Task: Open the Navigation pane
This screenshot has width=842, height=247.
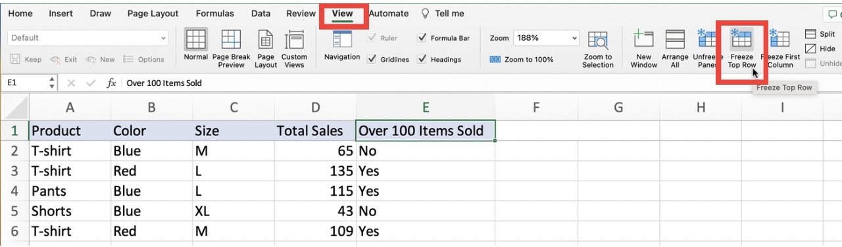Action: click(342, 39)
